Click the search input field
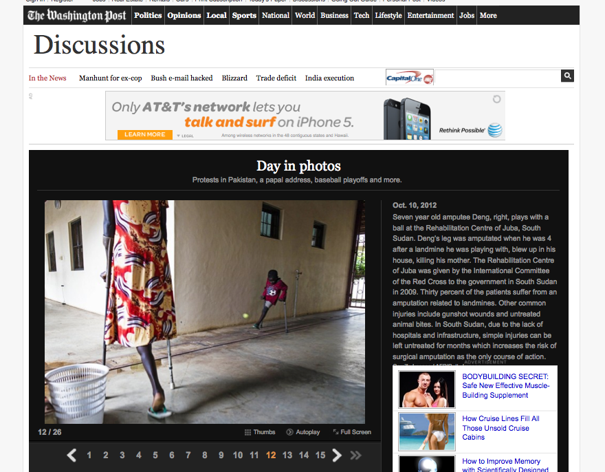This screenshot has width=605, height=472. (497, 76)
